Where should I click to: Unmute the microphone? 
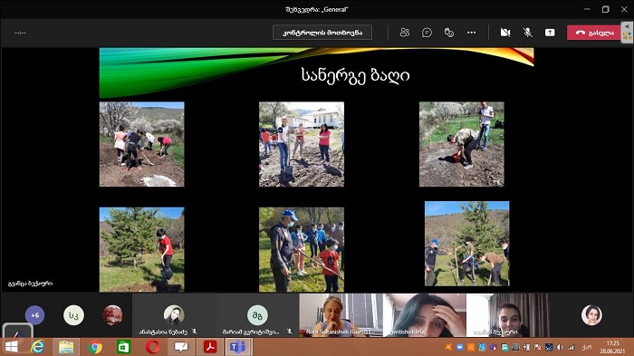pyautogui.click(x=527, y=33)
